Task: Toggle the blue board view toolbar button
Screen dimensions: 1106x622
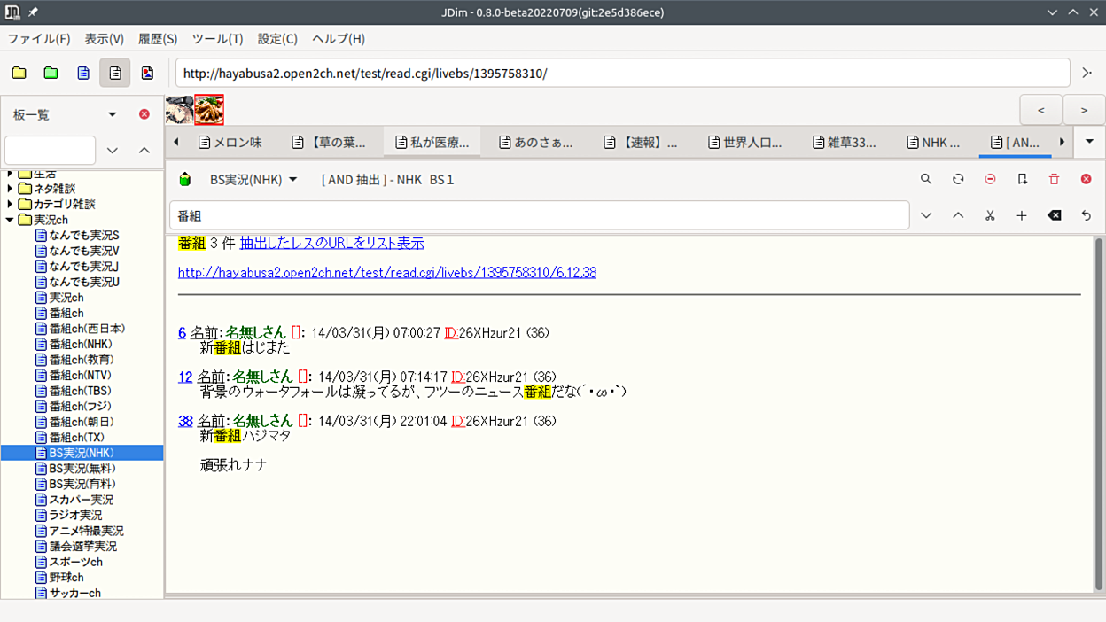Action: (x=83, y=73)
